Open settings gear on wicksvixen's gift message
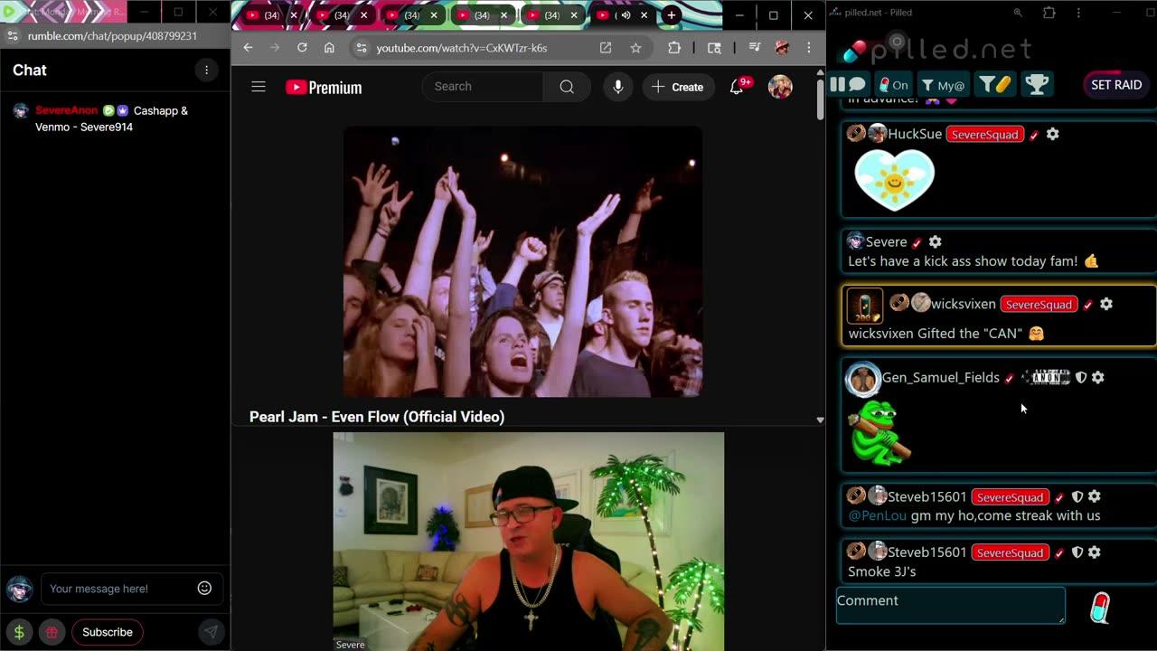Viewport: 1157px width, 651px height. click(x=1105, y=304)
